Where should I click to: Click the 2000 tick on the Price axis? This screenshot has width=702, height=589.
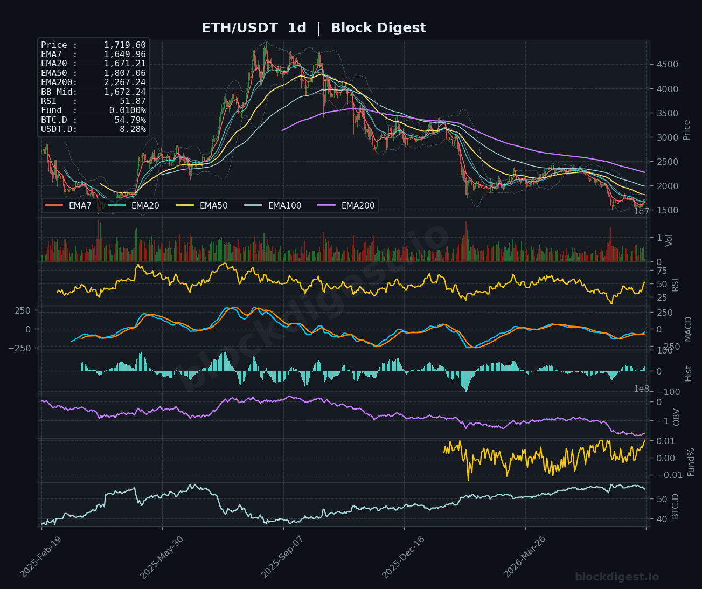(668, 186)
